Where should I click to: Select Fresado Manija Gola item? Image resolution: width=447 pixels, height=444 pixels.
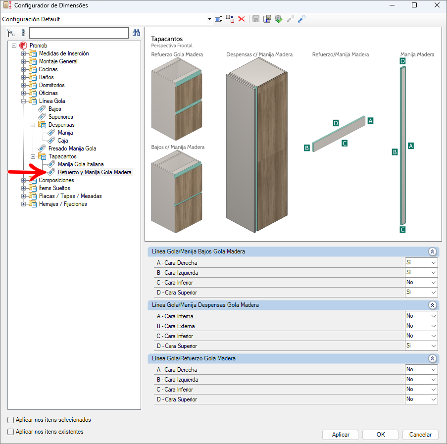72,148
